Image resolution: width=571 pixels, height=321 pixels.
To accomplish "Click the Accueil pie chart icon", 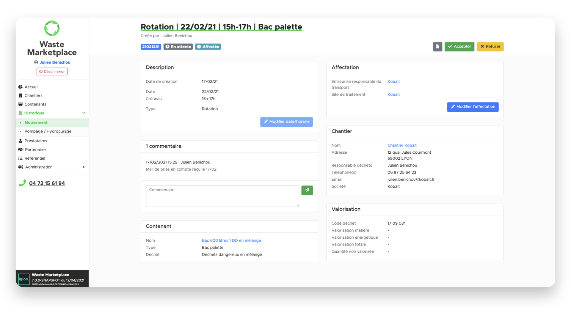I will coord(21,87).
